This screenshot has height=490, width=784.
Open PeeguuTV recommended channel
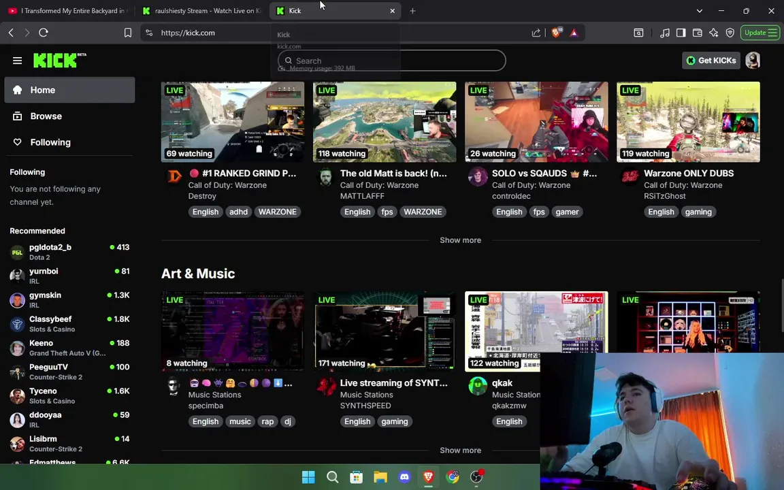coord(69,372)
